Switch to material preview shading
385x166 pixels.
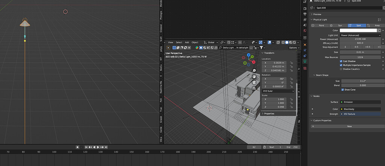pyautogui.click(x=291, y=43)
